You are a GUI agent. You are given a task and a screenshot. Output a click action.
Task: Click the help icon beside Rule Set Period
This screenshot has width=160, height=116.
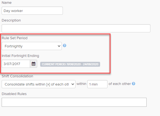65,45
